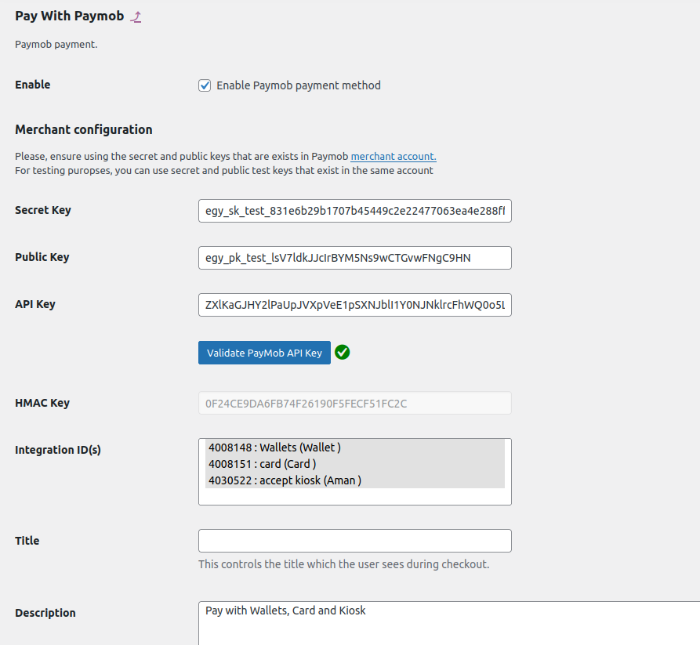The width and height of the screenshot is (700, 645).
Task: Select 4008151 : card (Card) integration
Action: pos(355,464)
